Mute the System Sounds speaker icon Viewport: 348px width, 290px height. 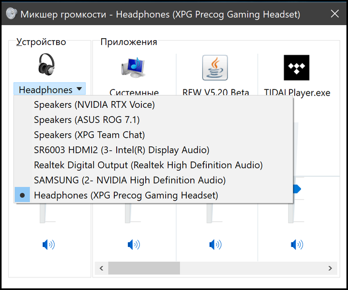134,245
